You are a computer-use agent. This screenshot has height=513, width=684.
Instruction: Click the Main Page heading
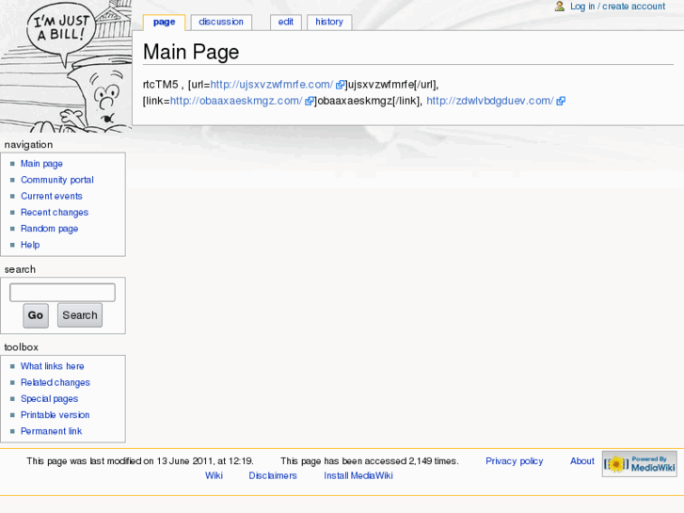click(x=191, y=52)
